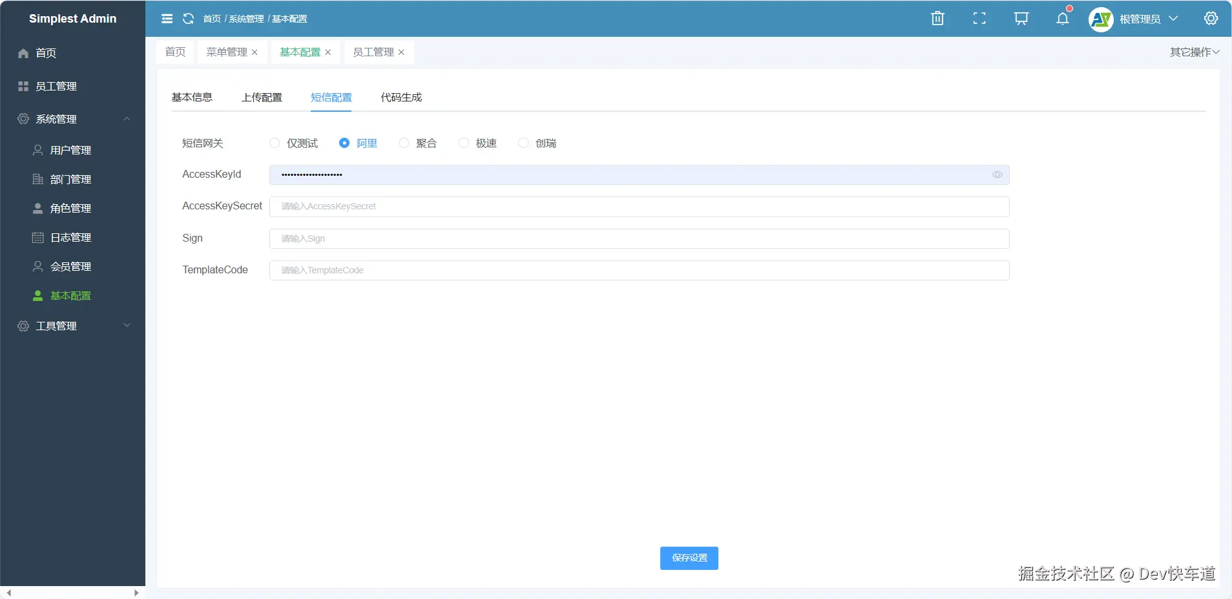Click the sidebar scrollbar left arrow
The height and width of the screenshot is (599, 1232).
click(x=8, y=593)
